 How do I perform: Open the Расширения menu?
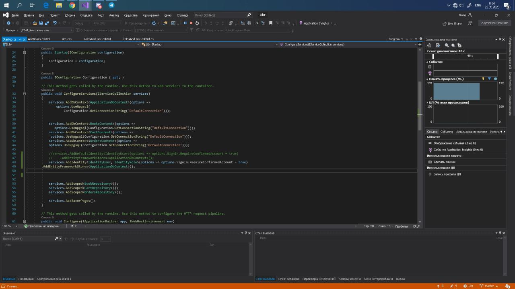150,15
